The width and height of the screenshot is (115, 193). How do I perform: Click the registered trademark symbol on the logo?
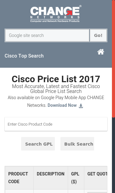coord(80,6)
